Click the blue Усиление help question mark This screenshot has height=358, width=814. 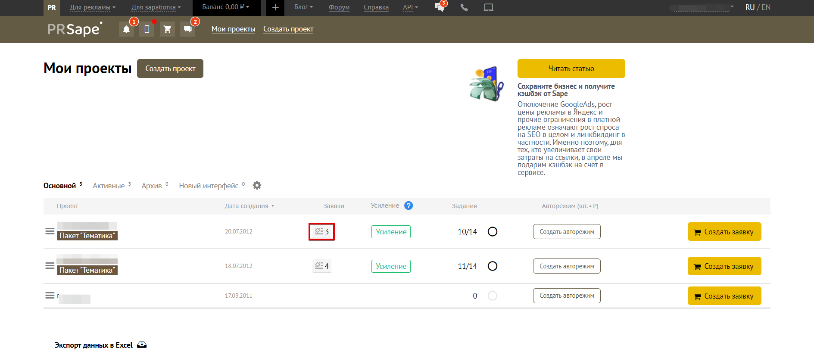coord(409,205)
